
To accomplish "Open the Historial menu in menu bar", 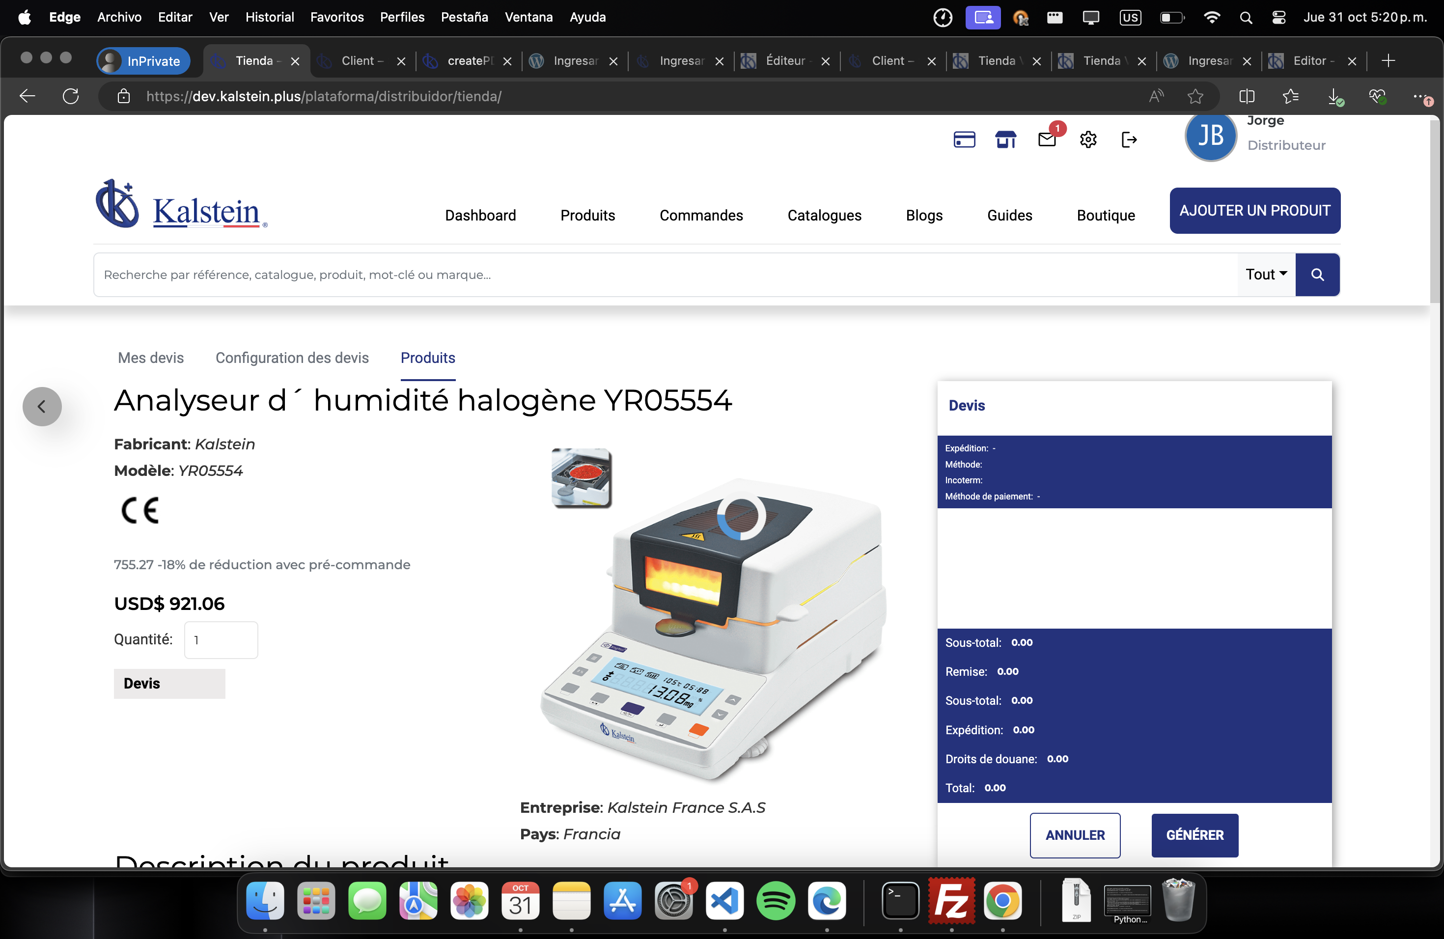I will 269,18.
